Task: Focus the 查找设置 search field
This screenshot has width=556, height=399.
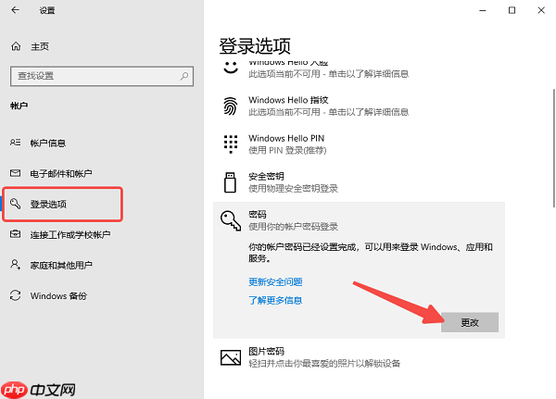Action: 102,76
